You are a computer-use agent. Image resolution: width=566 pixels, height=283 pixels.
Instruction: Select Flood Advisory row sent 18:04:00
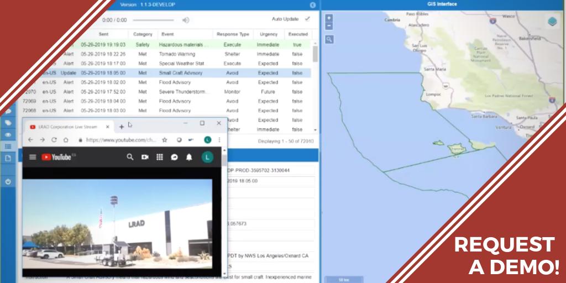166,101
